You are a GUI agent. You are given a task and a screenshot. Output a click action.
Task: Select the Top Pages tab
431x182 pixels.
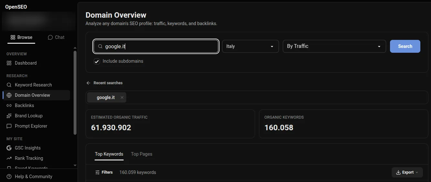[x=142, y=154]
